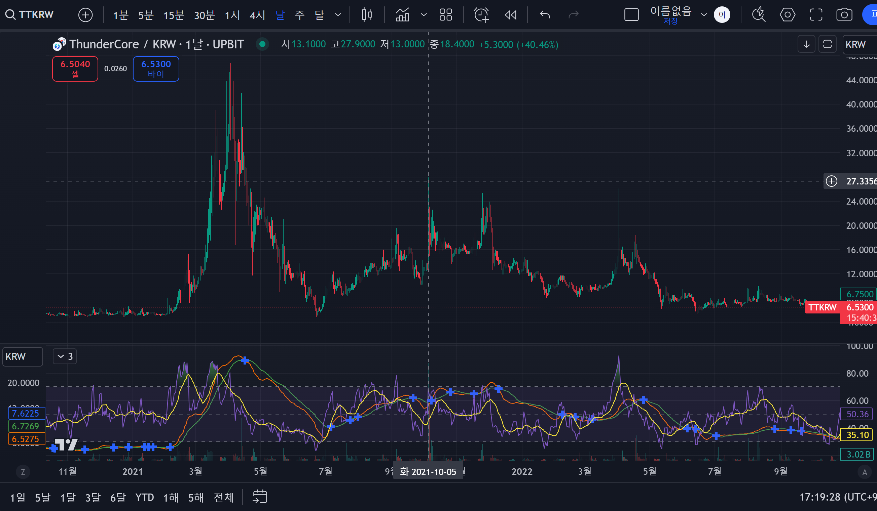Image resolution: width=877 pixels, height=511 pixels.
Task: Open chart settings hexagon icon
Action: (x=787, y=15)
